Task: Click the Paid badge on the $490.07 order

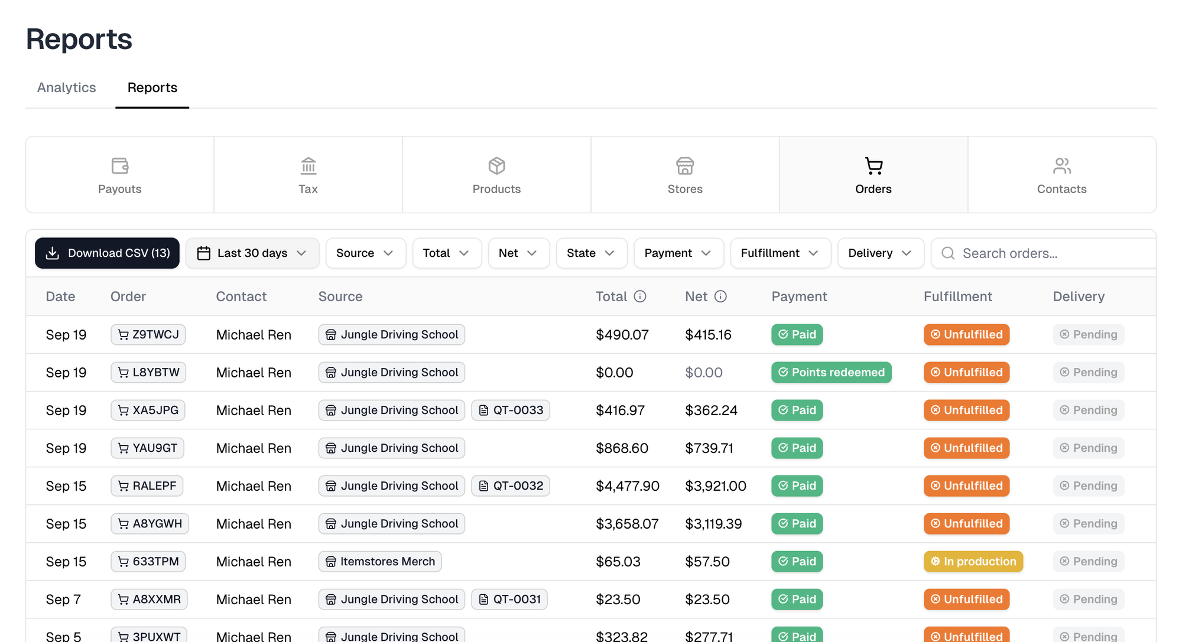Action: coord(797,335)
